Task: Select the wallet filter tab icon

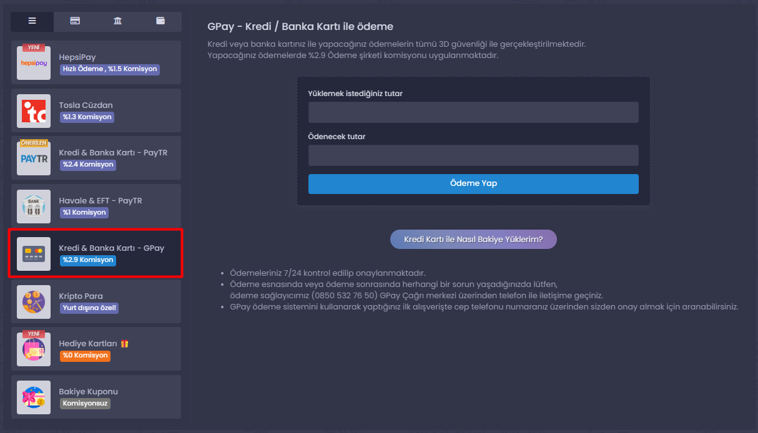Action: coord(160,21)
